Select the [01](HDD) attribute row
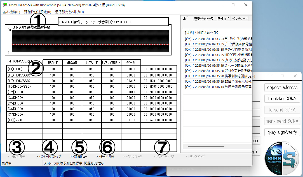 [x=91, y=69]
